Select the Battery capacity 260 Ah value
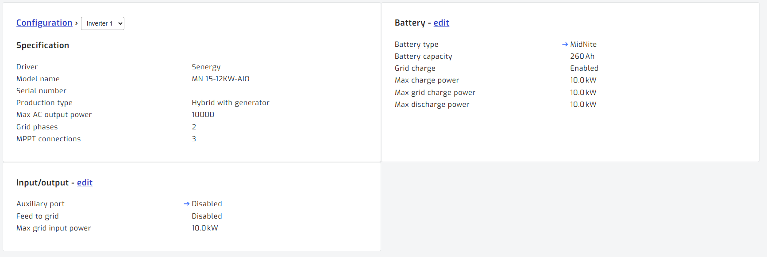 (582, 56)
